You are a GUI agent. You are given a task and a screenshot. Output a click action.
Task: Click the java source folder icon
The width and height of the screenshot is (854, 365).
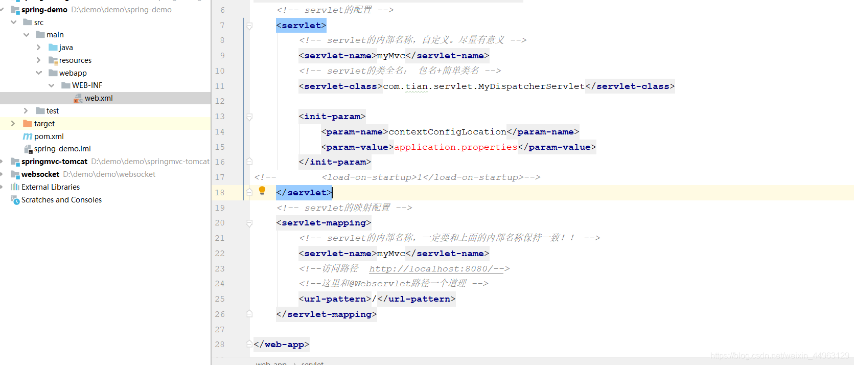coord(53,48)
